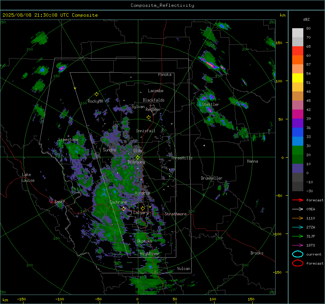Pick the magenta 39-42 dBZ swatch
This screenshot has width=325, height=304.
click(298, 114)
